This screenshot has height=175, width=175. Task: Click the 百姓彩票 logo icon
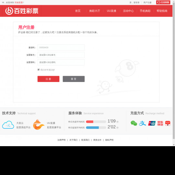point(9,11)
